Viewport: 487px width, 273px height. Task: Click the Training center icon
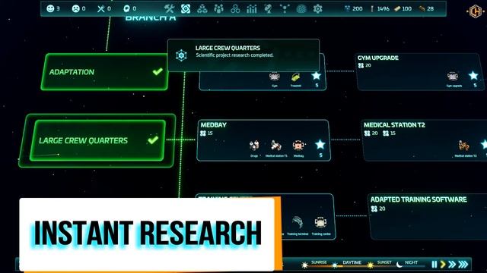(320, 222)
